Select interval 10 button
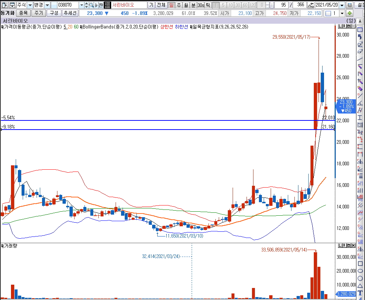This screenshot has width=365, height=300. click(x=230, y=5)
